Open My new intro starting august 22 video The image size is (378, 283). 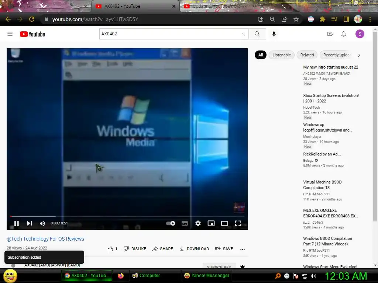[330, 67]
